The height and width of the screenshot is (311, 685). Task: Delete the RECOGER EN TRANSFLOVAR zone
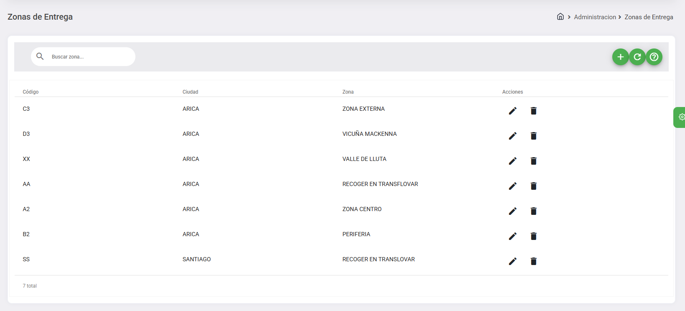(x=533, y=186)
